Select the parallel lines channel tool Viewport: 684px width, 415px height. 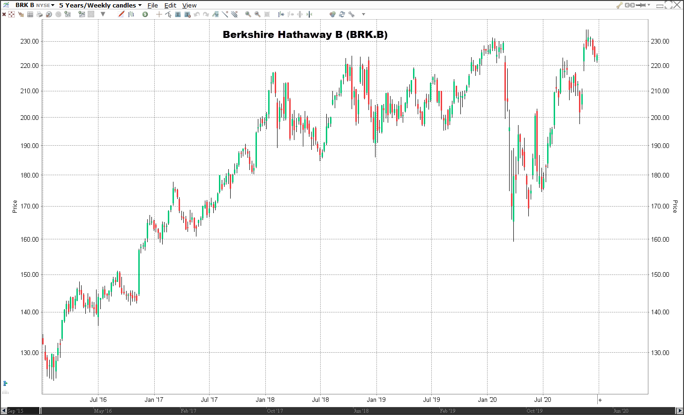(234, 15)
